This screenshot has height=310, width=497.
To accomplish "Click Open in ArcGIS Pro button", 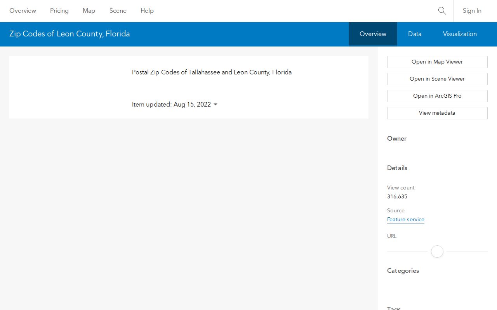I will click(437, 96).
